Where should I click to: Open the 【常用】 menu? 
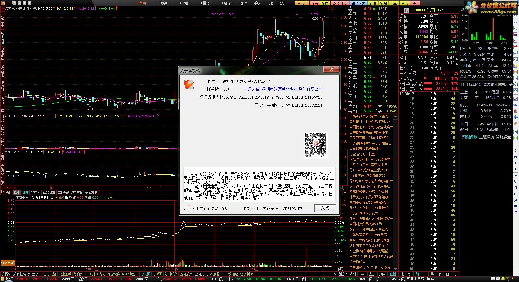point(143,3)
